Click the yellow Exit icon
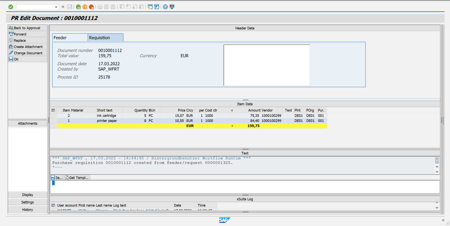Image resolution: width=450 pixels, height=226 pixels. pyautogui.click(x=85, y=6)
